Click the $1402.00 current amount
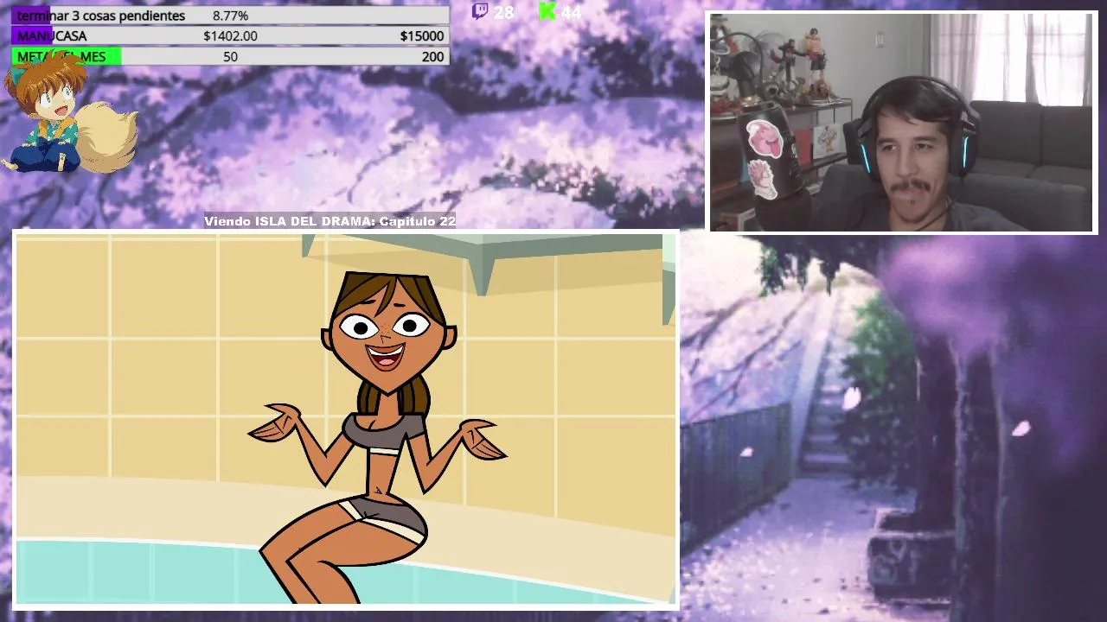 pos(230,36)
